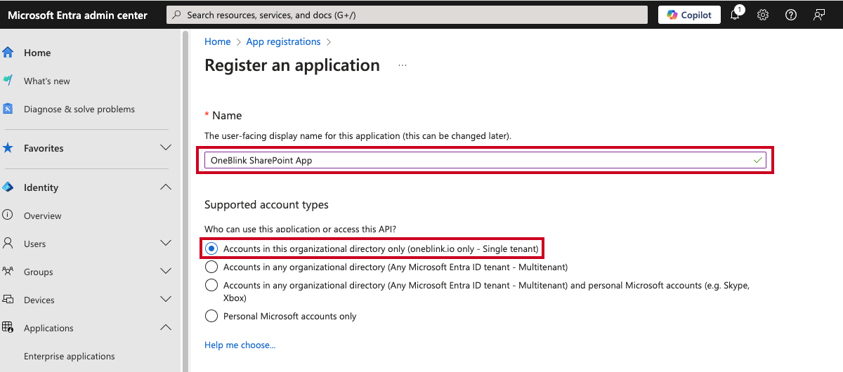Open portal settings gear icon
843x372 pixels.
point(763,15)
